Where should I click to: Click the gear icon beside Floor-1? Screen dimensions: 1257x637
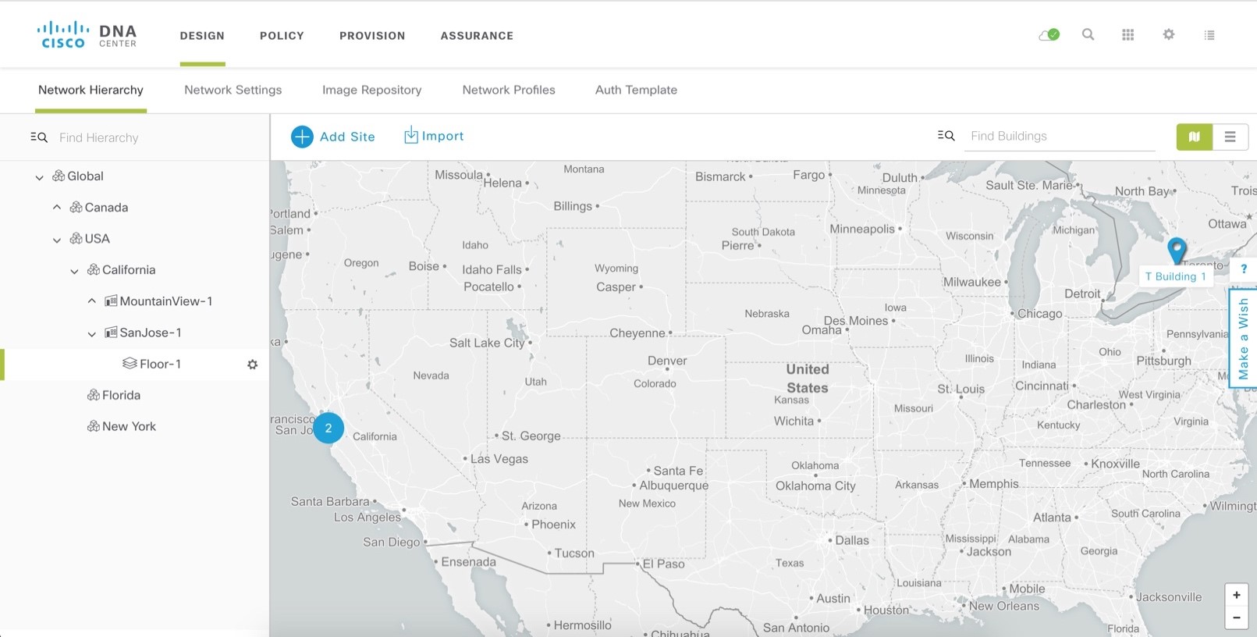coord(252,365)
